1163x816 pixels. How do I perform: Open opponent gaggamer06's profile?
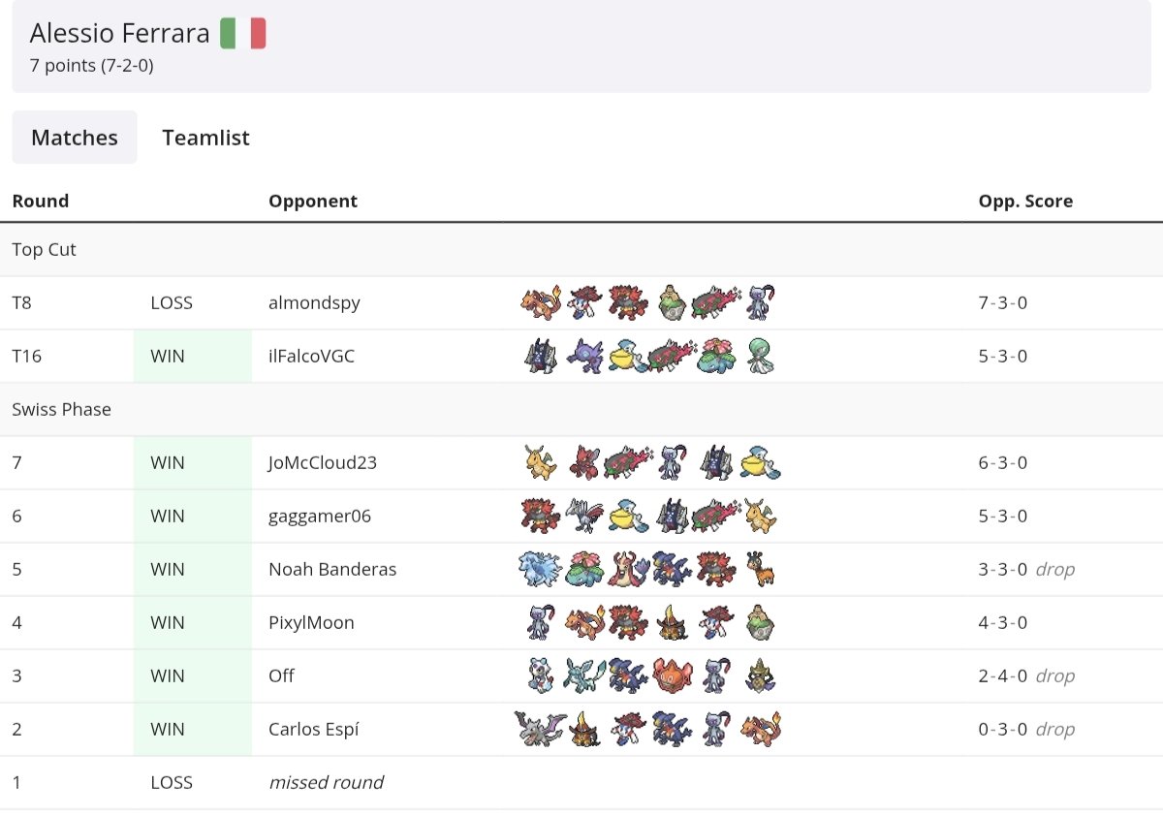point(320,517)
